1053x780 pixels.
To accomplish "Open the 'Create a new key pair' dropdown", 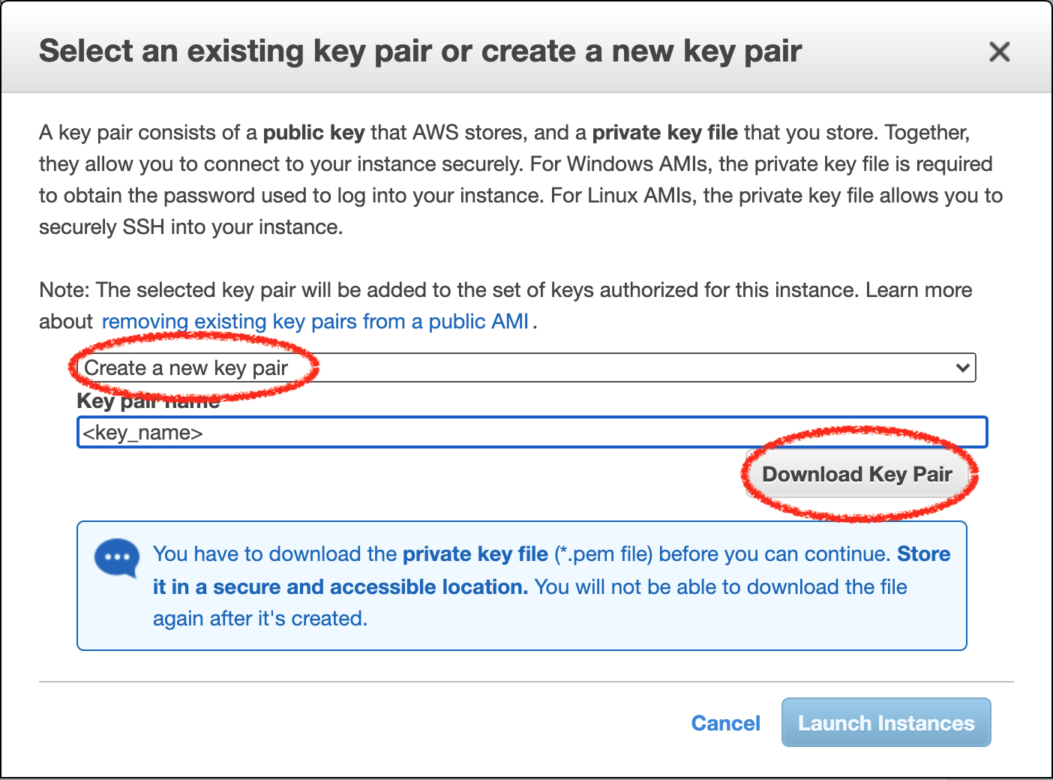I will coord(526,367).
